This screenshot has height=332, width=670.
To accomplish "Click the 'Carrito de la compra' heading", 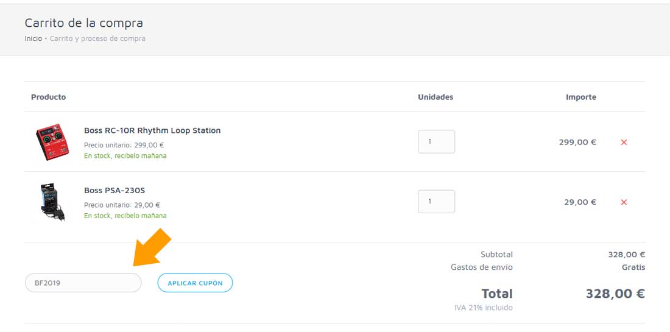I will coord(84,23).
